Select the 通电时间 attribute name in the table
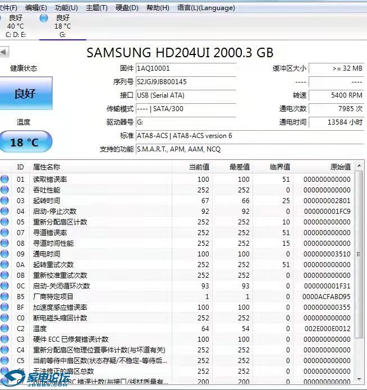Image resolution: width=367 pixels, height=390 pixels. [47, 254]
